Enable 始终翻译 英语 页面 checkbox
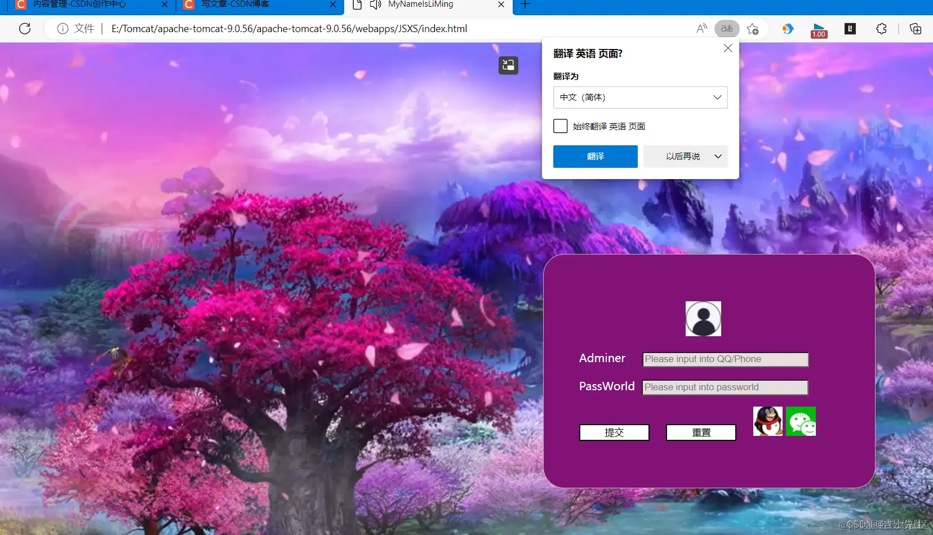933x535 pixels. pos(560,126)
